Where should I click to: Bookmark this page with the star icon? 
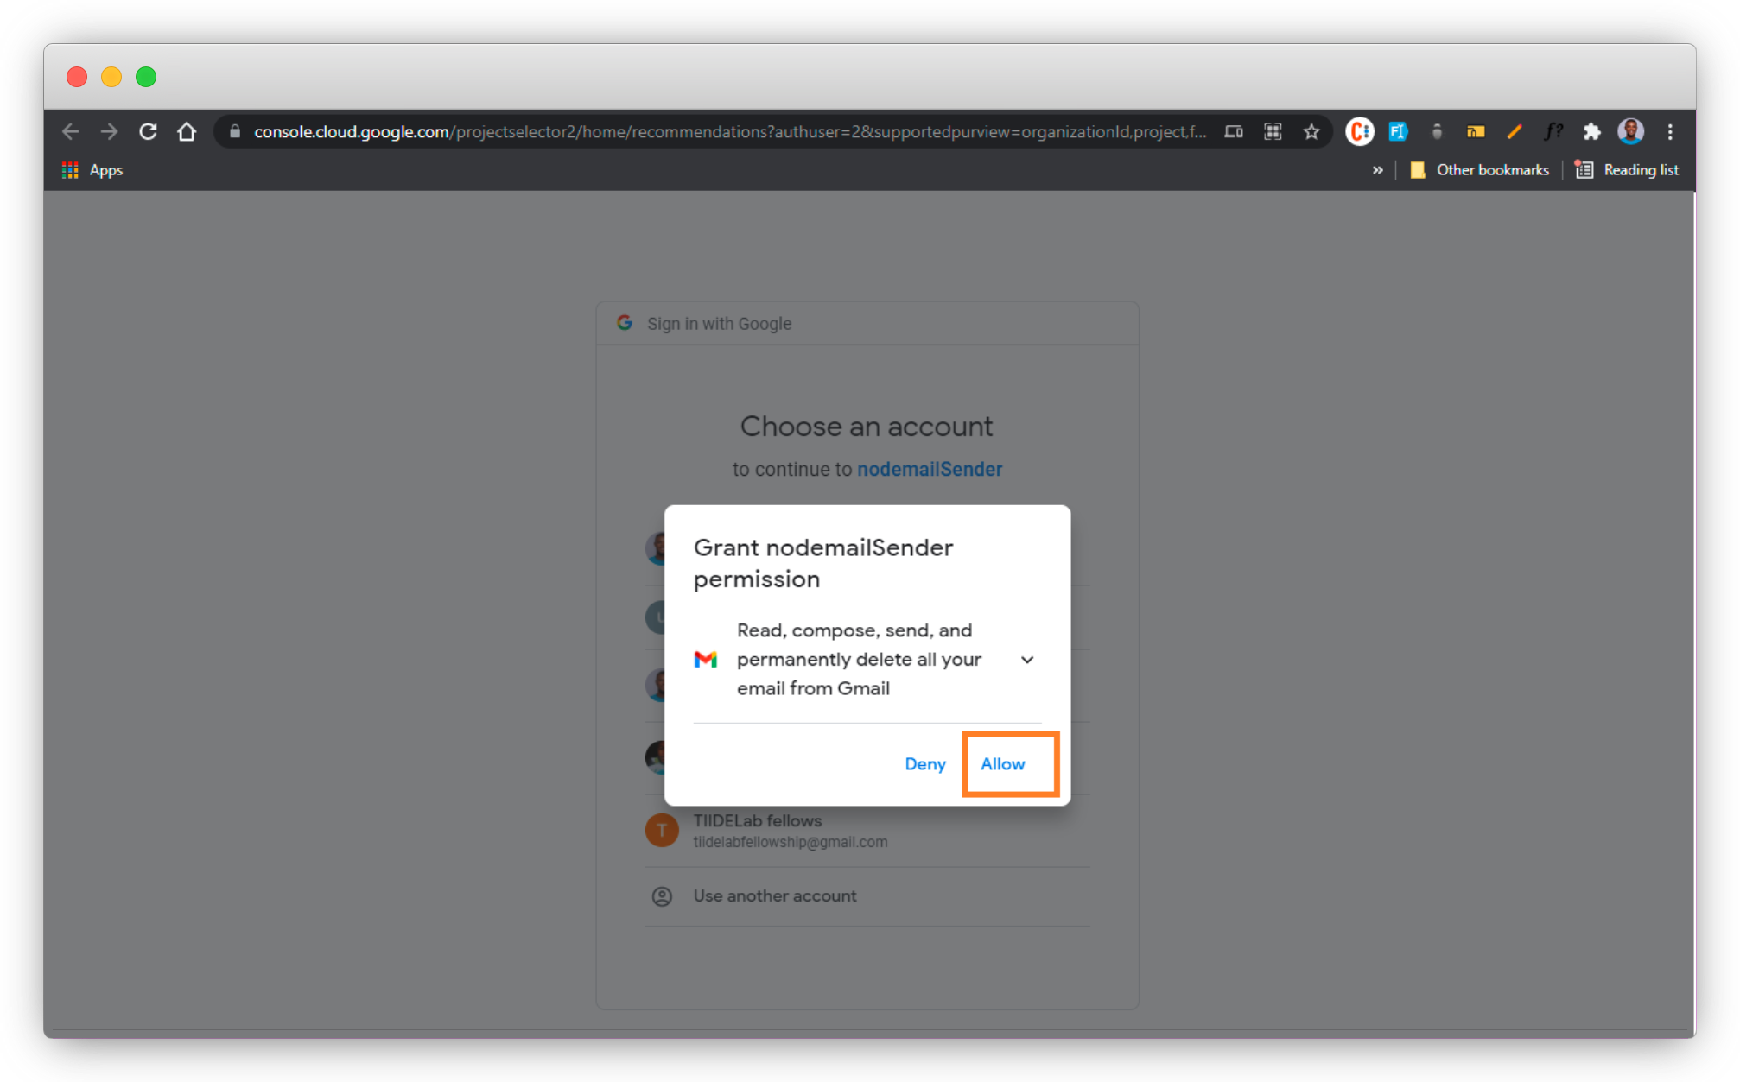1311,131
